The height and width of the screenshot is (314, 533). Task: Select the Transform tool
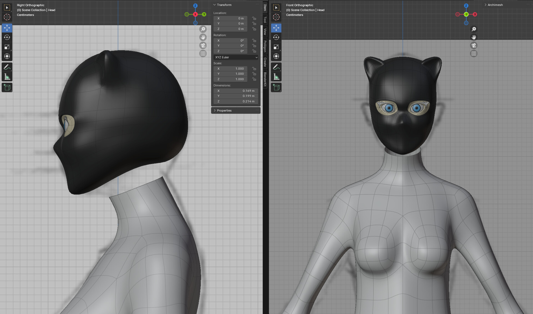pyautogui.click(x=7, y=56)
